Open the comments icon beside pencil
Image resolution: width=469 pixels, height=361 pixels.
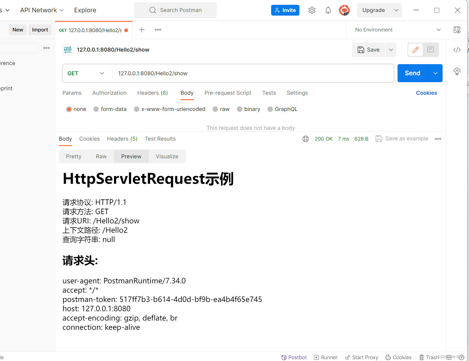(431, 50)
